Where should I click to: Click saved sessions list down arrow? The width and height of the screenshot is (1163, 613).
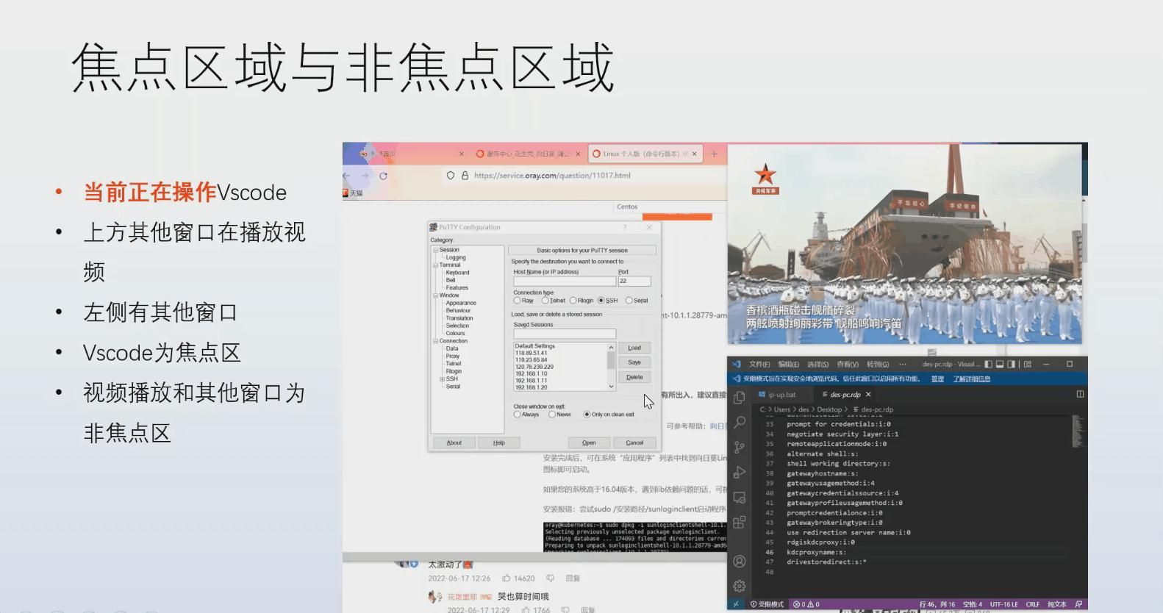[x=611, y=387]
